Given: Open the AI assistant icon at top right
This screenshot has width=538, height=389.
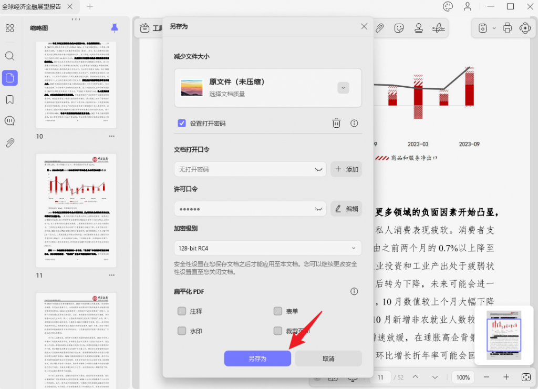Looking at the screenshot, I should (x=525, y=28).
